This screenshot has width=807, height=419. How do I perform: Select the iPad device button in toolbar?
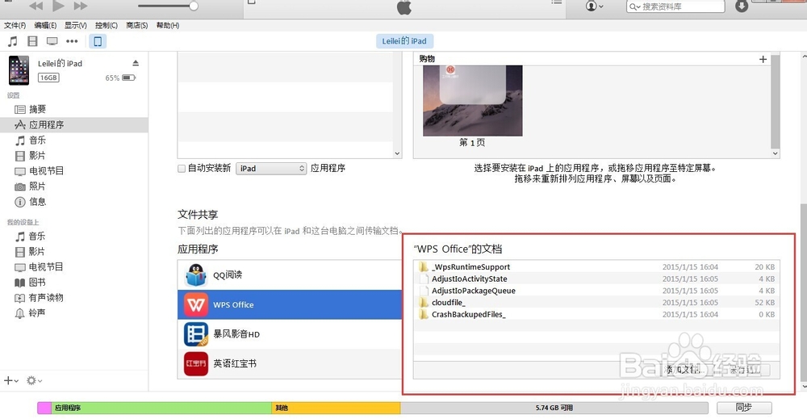(x=98, y=41)
